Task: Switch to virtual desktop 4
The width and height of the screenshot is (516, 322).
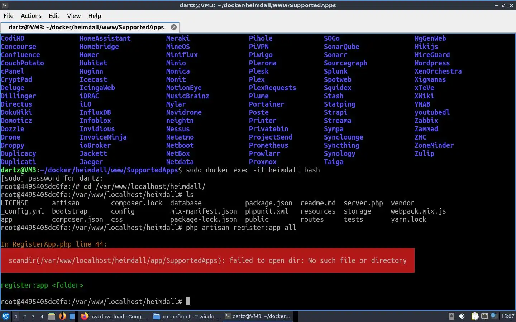Action: (42, 316)
